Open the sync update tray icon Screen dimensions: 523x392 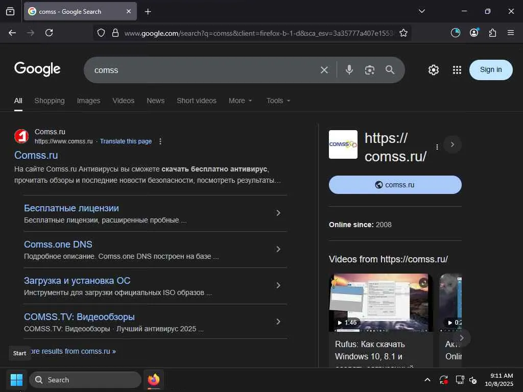(x=444, y=380)
